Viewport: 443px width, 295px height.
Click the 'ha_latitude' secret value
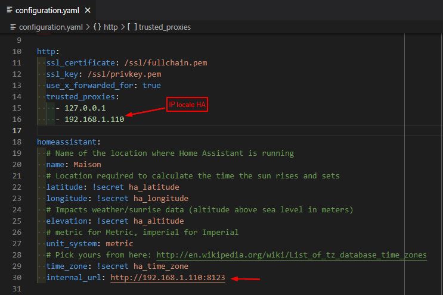click(x=154, y=187)
